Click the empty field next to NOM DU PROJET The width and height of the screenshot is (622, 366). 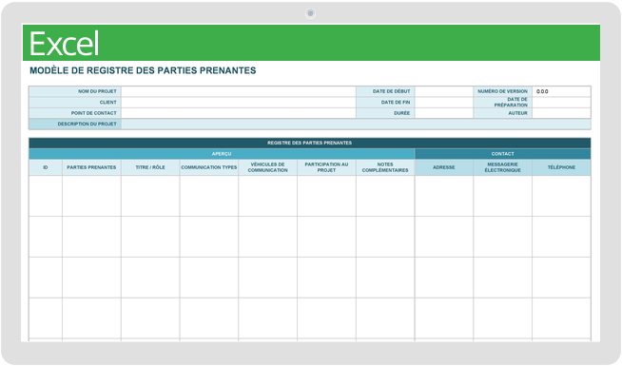(x=239, y=91)
